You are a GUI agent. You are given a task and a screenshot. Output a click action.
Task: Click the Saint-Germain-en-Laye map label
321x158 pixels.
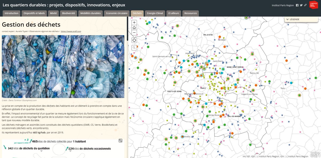pos(163,57)
